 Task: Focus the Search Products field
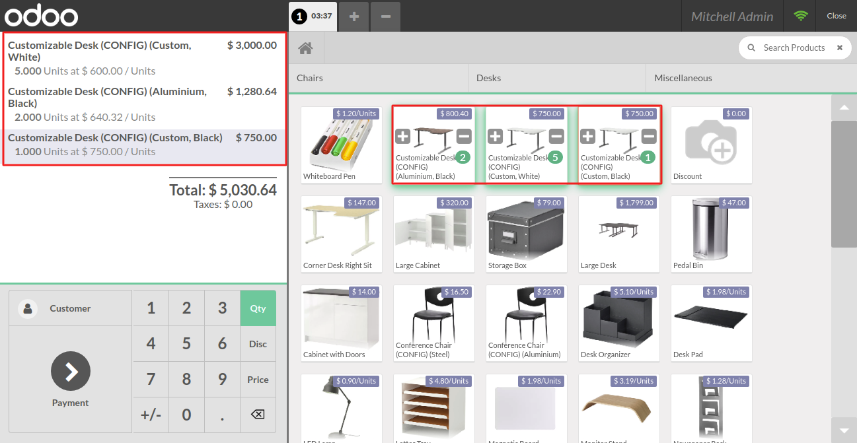[x=794, y=48]
